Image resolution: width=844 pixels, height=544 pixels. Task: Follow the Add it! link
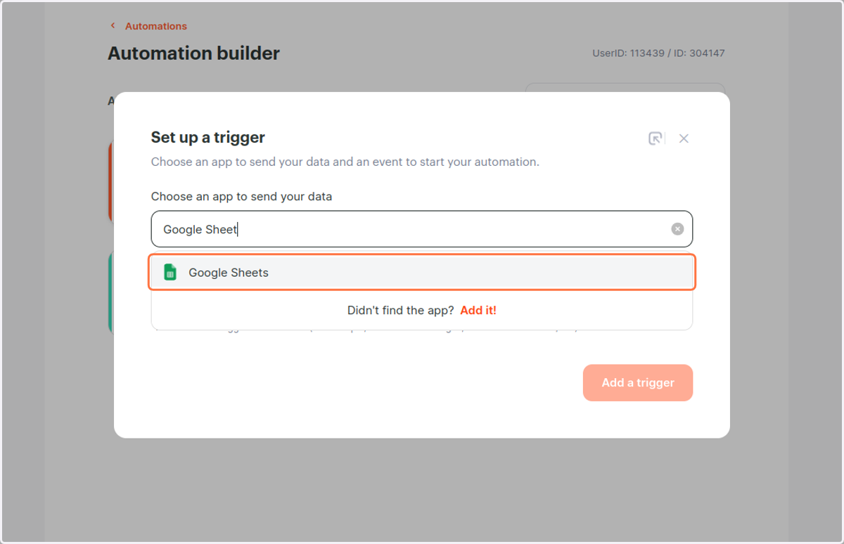point(478,310)
